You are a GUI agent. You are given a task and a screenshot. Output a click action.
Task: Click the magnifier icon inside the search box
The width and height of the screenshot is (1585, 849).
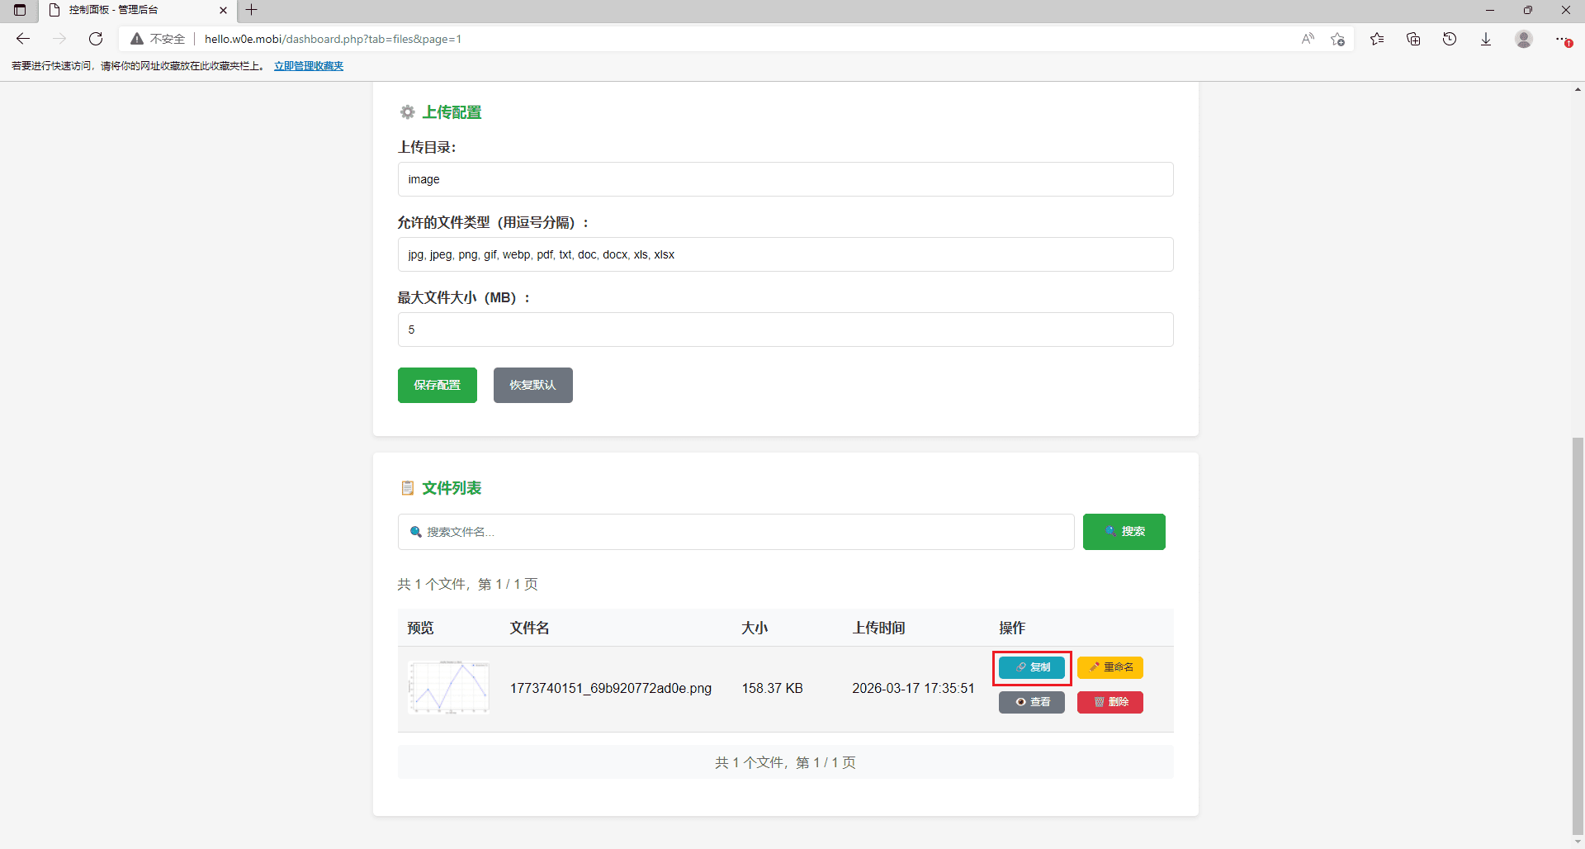pos(415,531)
